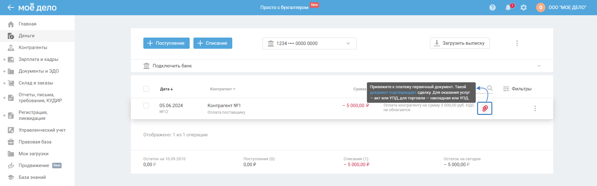Click the bank icon beside Подключить банк
Viewport: 597px width, 186px height.
(146, 66)
